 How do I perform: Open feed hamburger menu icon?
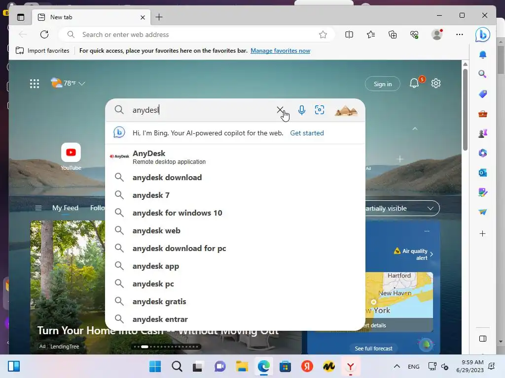(x=38, y=208)
